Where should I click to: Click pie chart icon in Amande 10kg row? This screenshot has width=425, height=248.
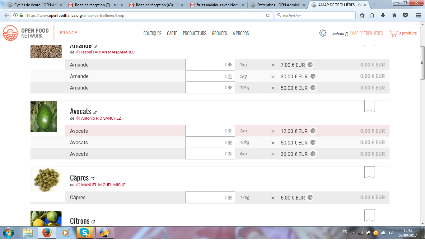coord(313,88)
